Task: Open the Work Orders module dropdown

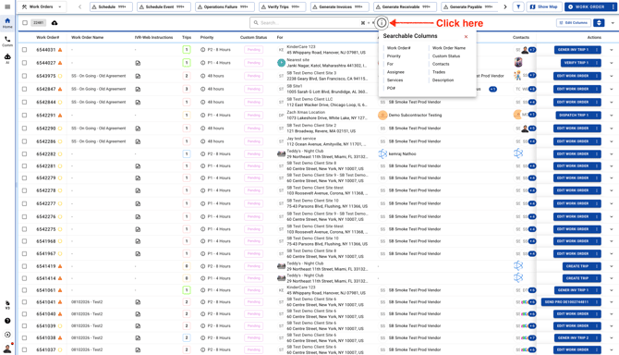Action: [x=42, y=6]
